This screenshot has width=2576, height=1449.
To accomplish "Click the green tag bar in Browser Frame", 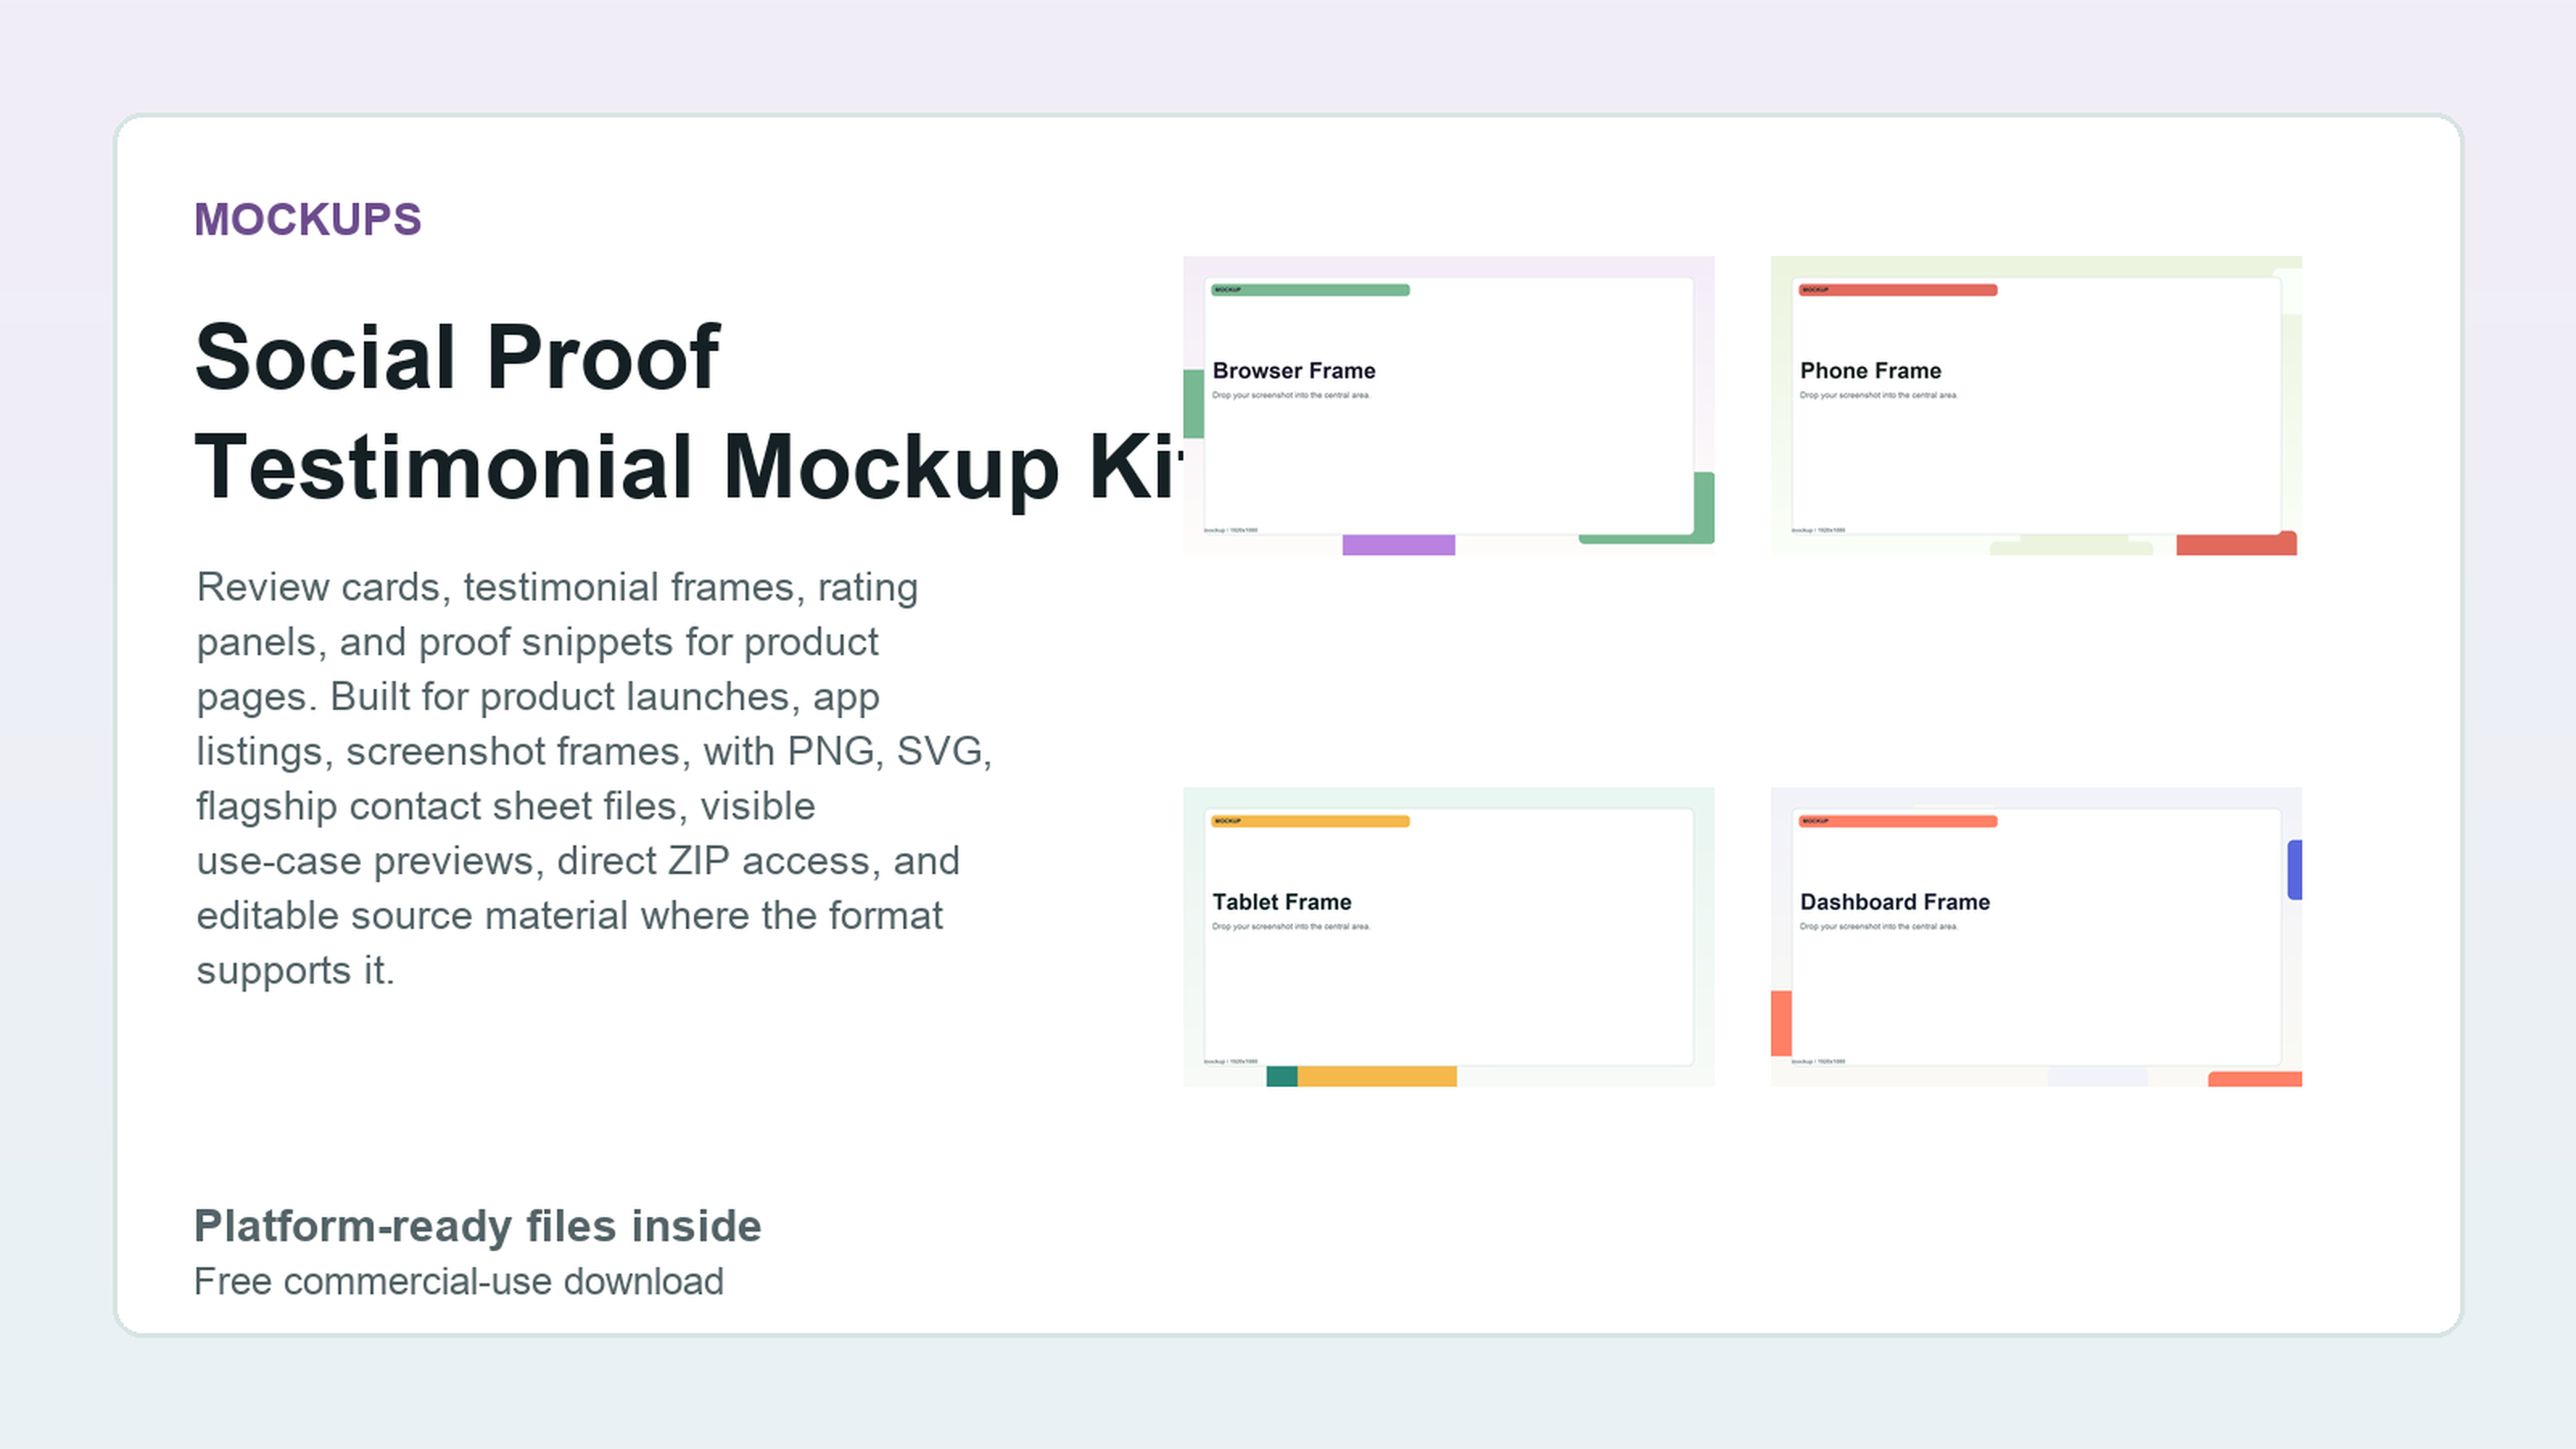I will pyautogui.click(x=1310, y=290).
